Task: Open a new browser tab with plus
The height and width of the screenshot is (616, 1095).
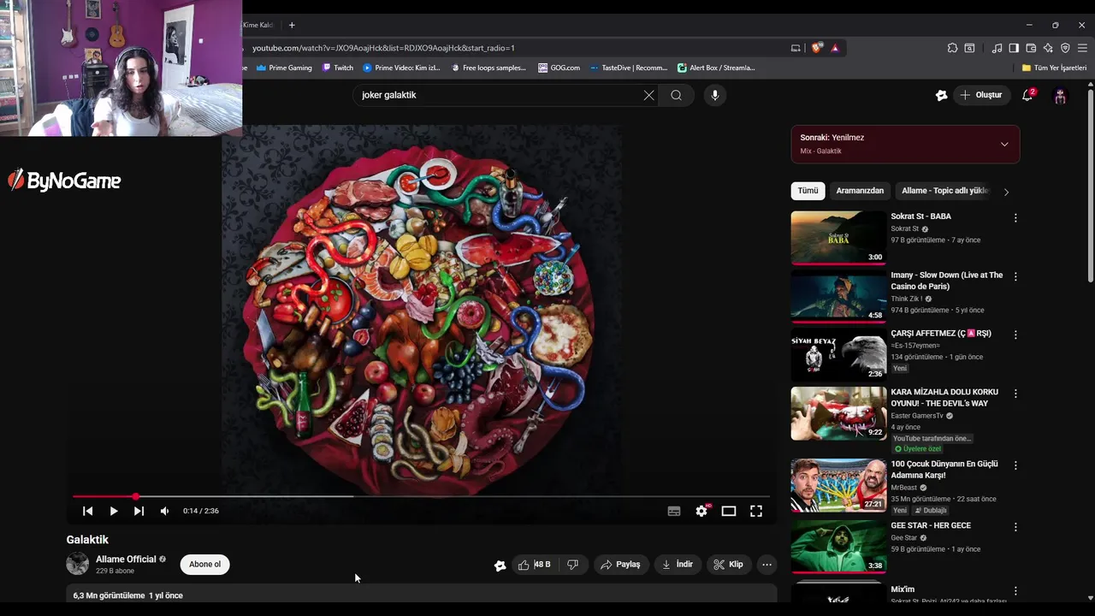Action: point(292,25)
